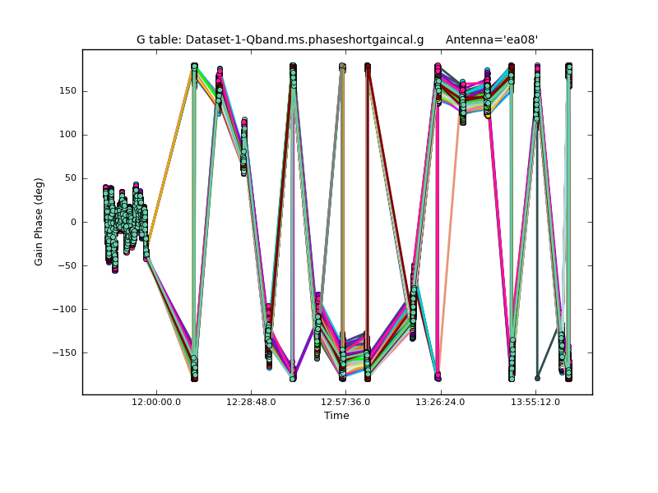This screenshot has width=658, height=493.
Task: Click the 'Time' x-axis label
Action: click(x=336, y=416)
